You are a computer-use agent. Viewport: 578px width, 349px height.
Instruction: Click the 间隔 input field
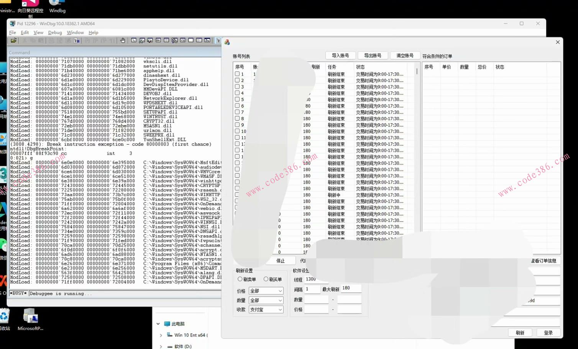(x=312, y=289)
